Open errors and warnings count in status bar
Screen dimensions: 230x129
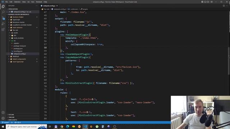coord(18,123)
